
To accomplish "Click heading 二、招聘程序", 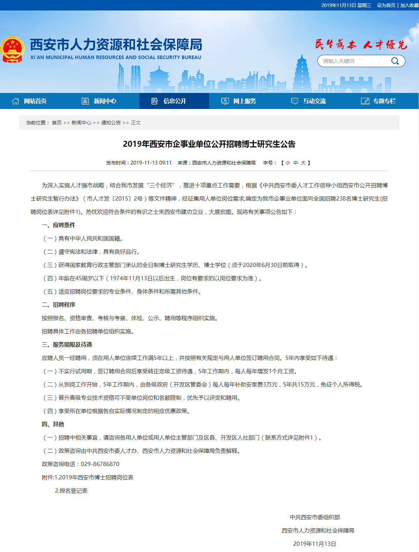I will click(58, 305).
